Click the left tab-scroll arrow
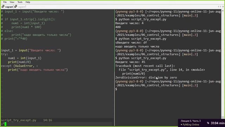Screen dimensions: 225x127 tap(218, 7)
